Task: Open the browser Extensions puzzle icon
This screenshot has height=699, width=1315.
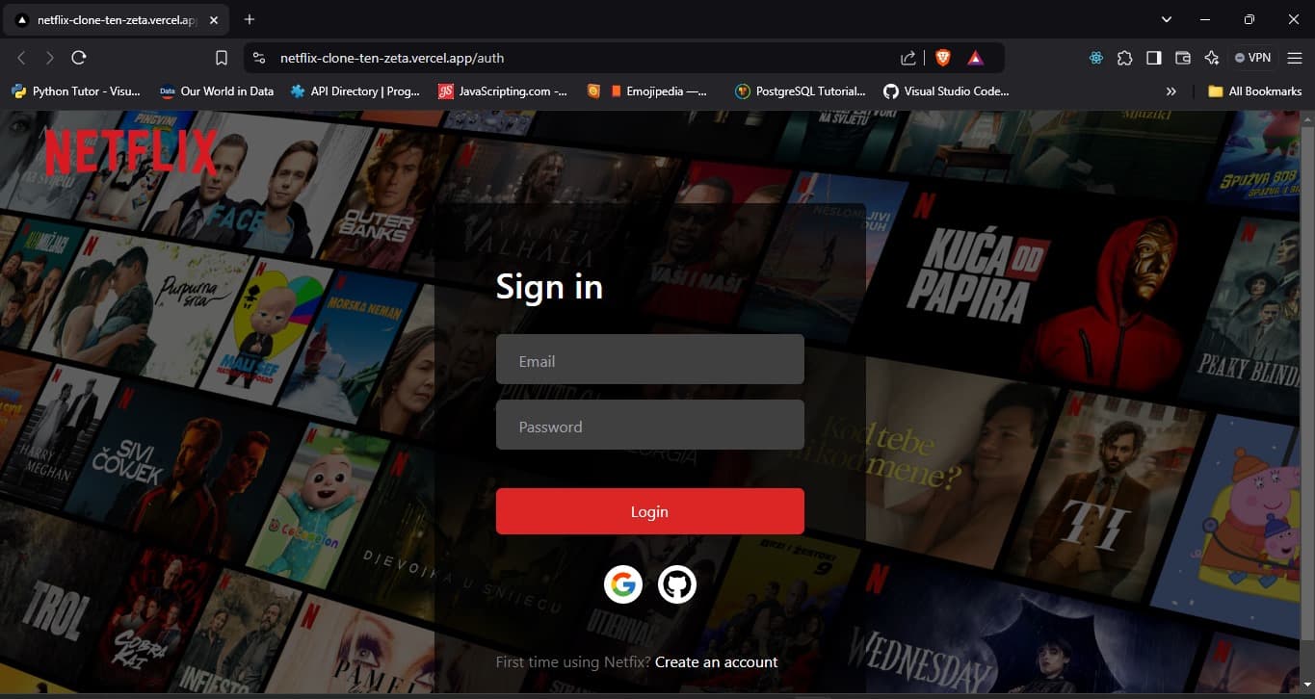Action: [1124, 58]
